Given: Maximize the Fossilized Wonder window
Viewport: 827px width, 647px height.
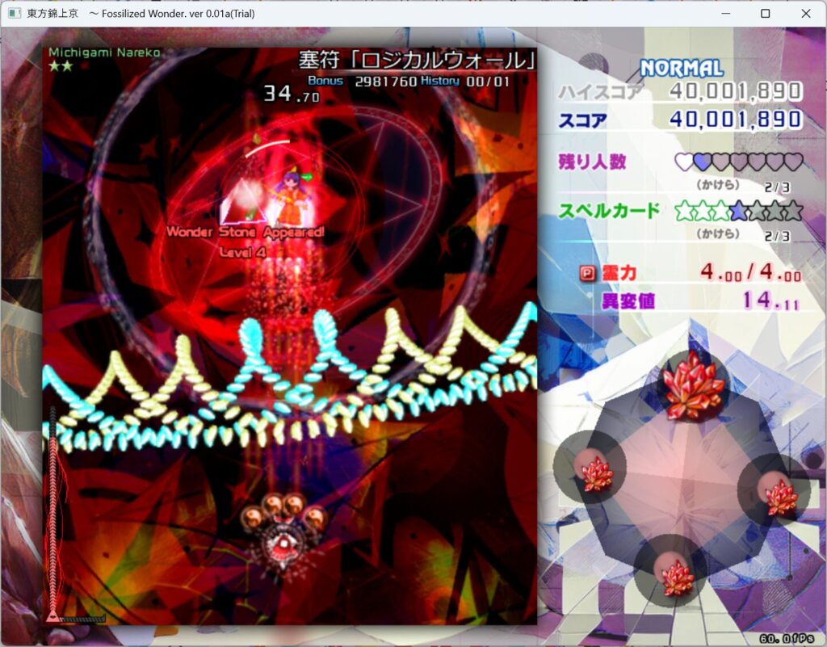Looking at the screenshot, I should coord(766,14).
